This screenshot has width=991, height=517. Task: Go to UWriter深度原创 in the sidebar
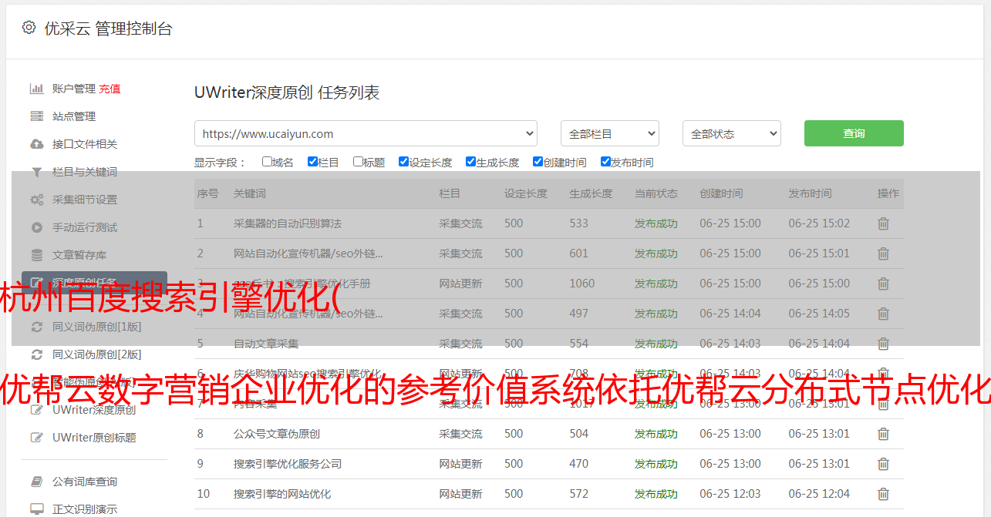point(94,410)
